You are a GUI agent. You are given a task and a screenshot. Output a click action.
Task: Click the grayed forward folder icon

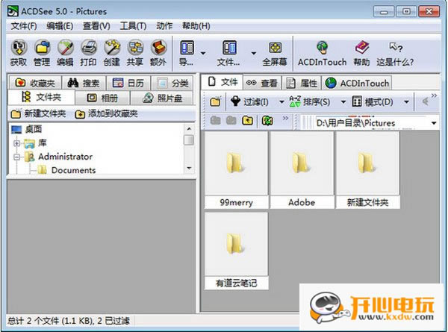point(231,120)
